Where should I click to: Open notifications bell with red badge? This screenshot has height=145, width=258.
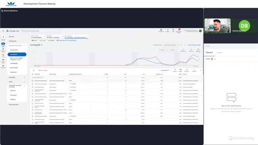point(179,30)
